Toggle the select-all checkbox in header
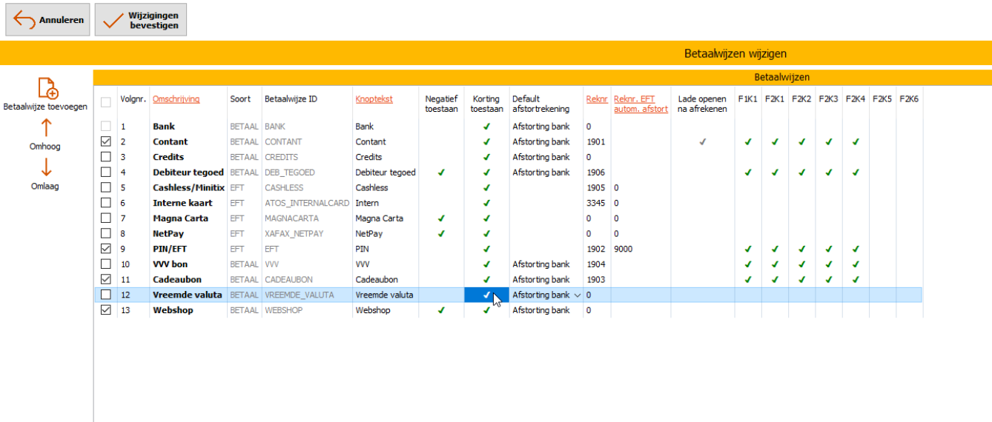Image resolution: width=992 pixels, height=422 pixels. (x=106, y=102)
